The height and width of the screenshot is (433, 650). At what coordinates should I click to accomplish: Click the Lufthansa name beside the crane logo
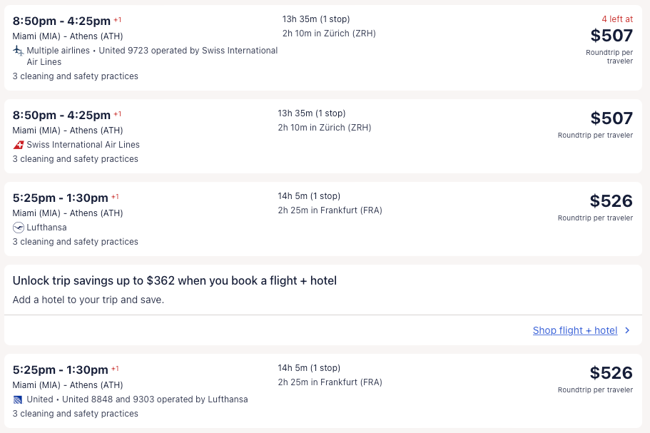[47, 228]
